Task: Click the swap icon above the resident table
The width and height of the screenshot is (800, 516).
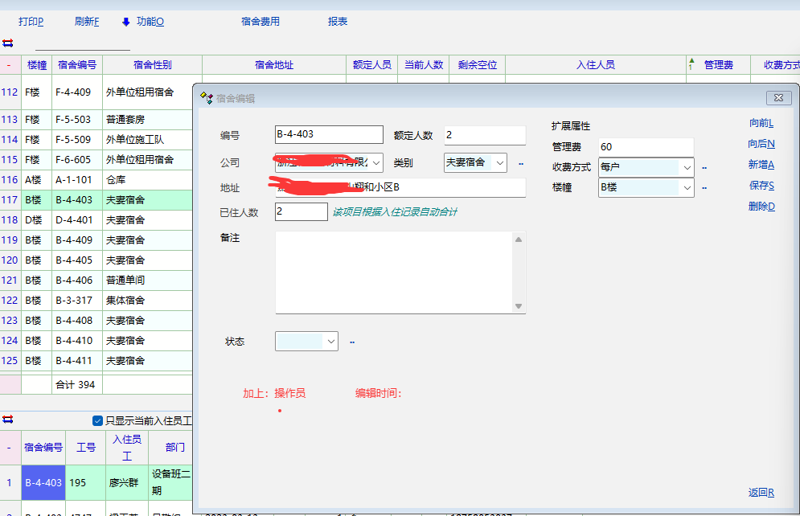Action: (x=8, y=420)
